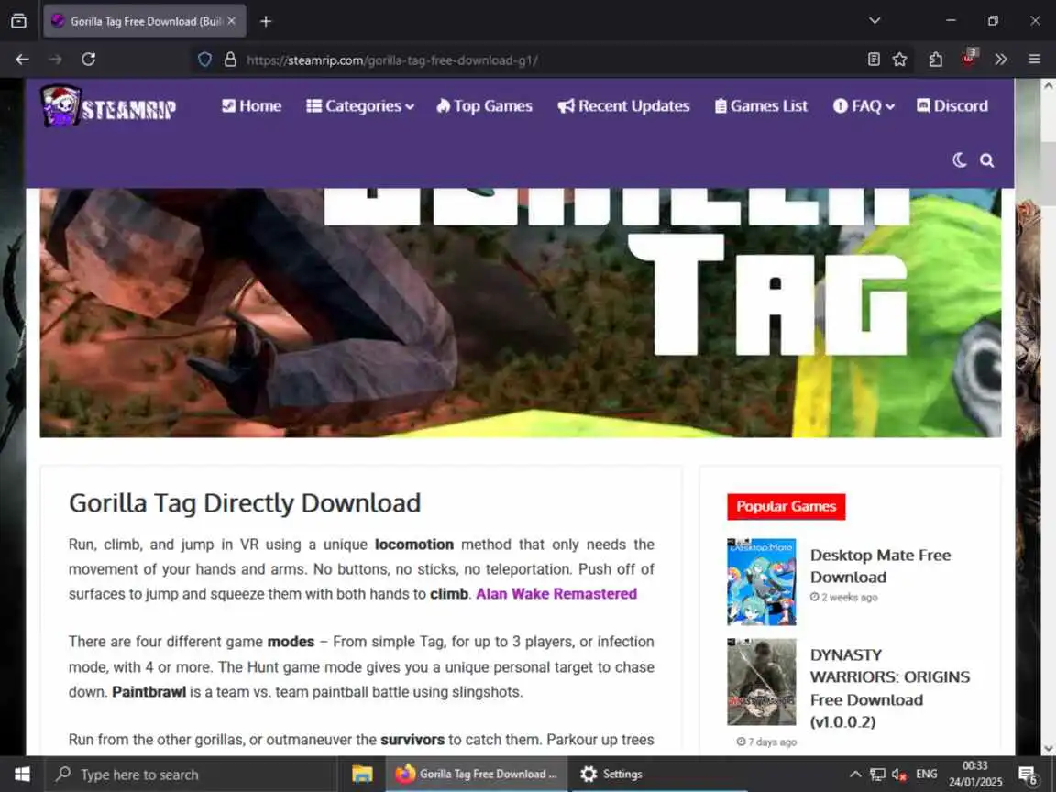Viewport: 1056px width, 792px height.
Task: Open the clock showing 00:33
Action: (x=975, y=774)
